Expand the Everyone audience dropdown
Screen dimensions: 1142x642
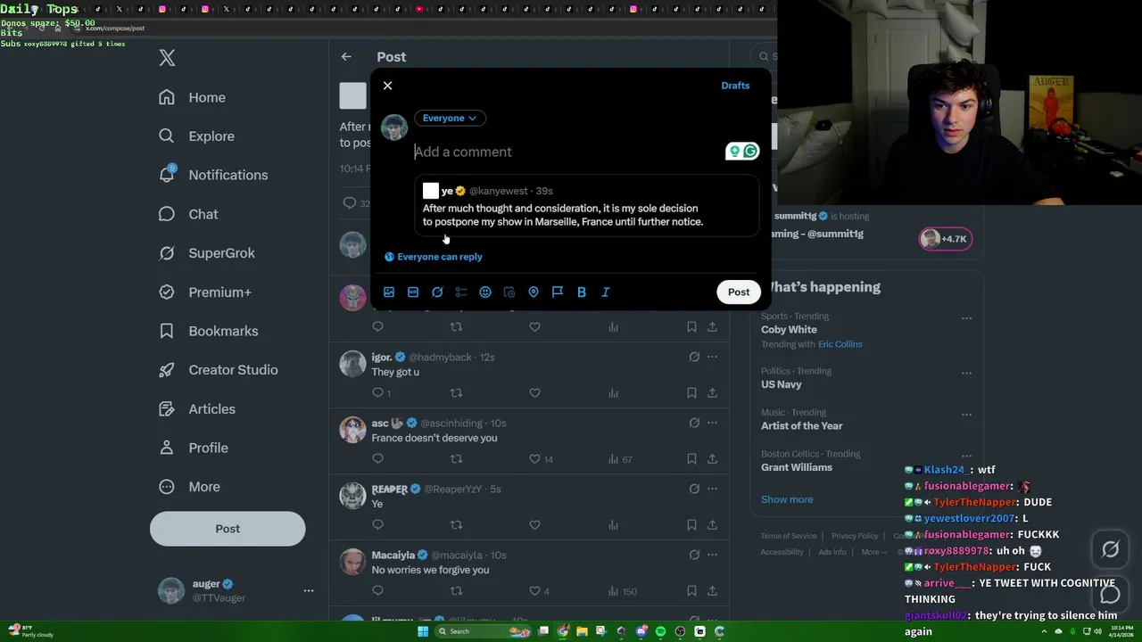(x=449, y=118)
